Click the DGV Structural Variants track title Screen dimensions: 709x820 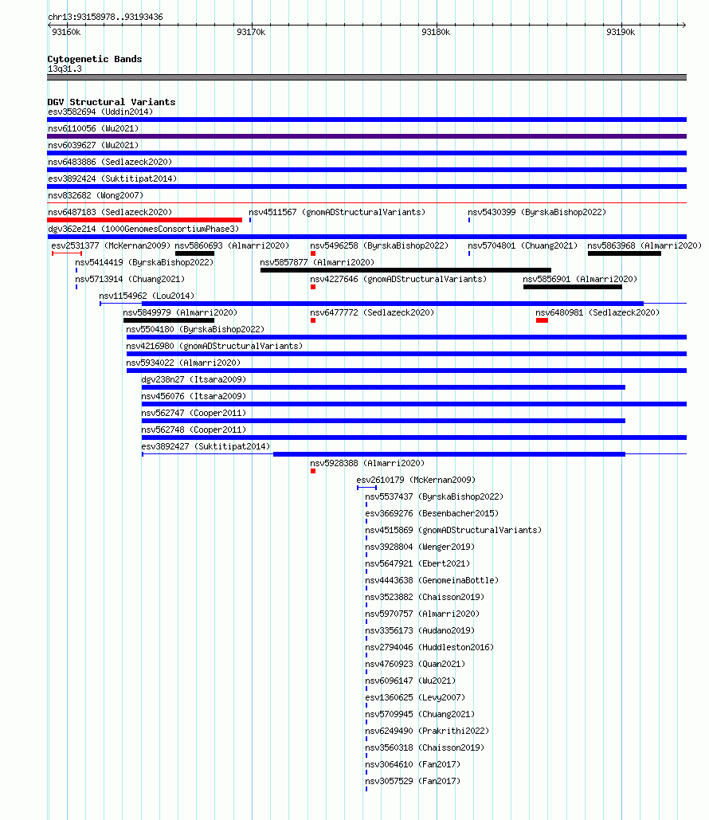(x=112, y=102)
